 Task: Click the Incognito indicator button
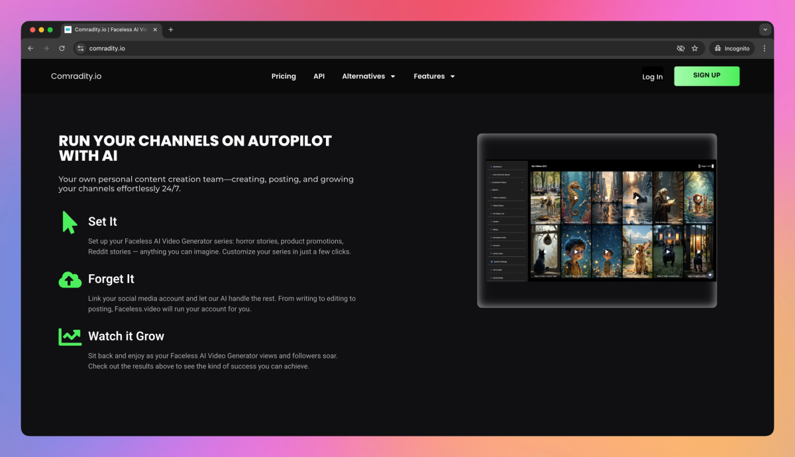(x=732, y=48)
